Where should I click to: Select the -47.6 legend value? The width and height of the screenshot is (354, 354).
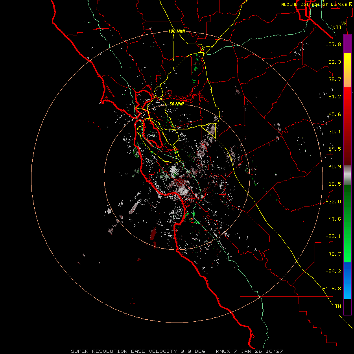tap(333, 219)
